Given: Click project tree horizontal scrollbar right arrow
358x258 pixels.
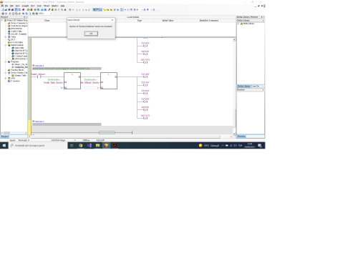Looking at the screenshot, I should 26,133.
